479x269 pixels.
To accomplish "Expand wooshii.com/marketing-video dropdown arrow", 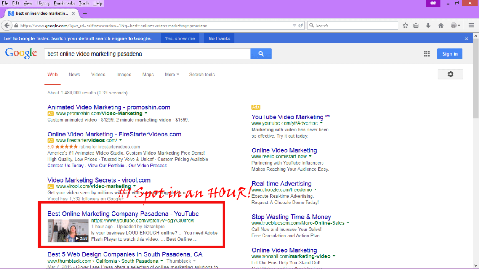I will (334, 256).
